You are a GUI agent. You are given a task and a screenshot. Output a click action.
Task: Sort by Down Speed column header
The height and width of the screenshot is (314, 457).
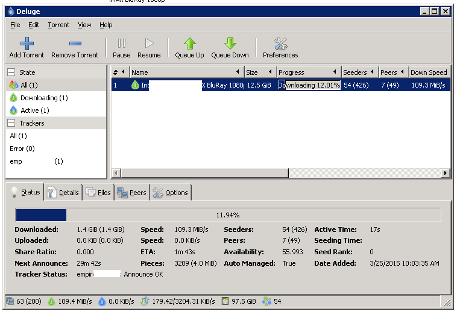pyautogui.click(x=429, y=72)
